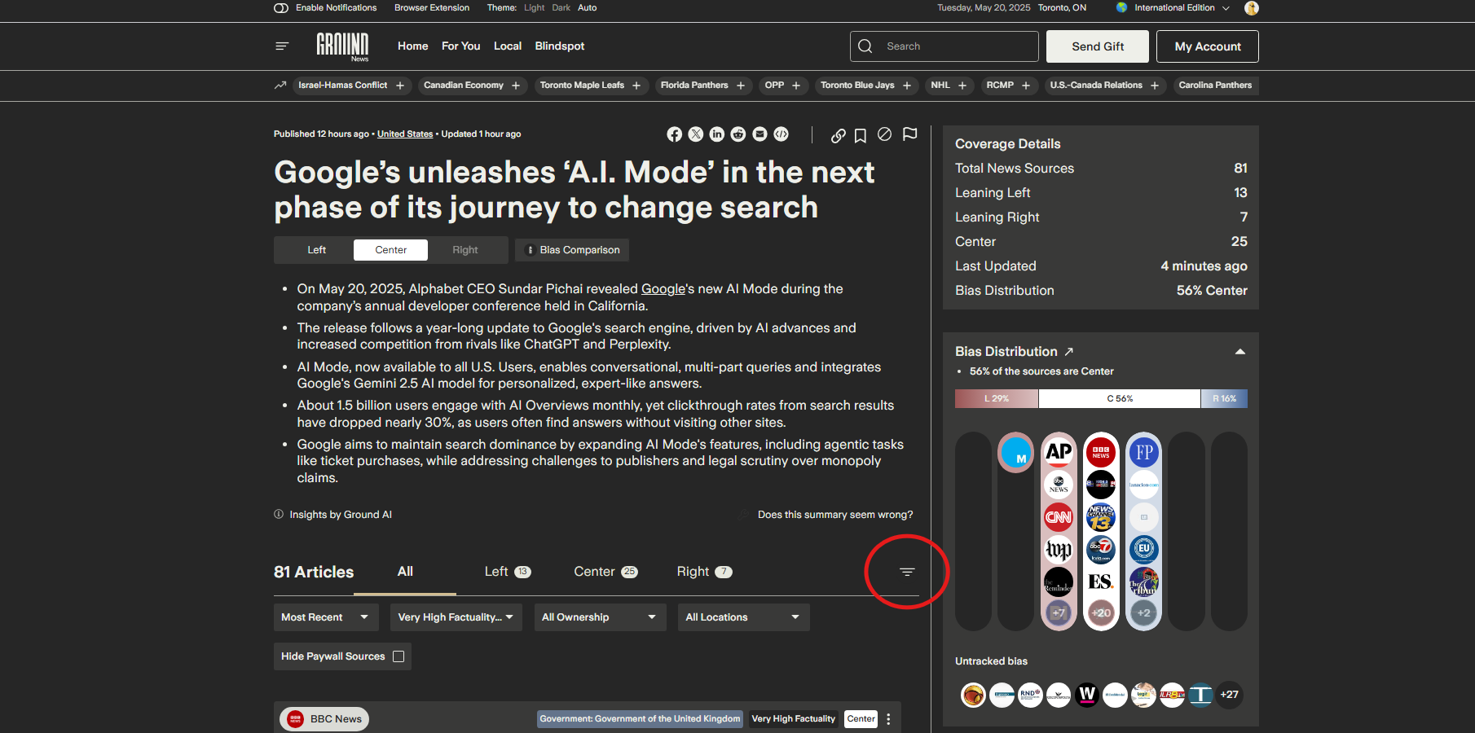Open the All Locations dropdown
Screen dimensions: 1475x733
[744, 617]
